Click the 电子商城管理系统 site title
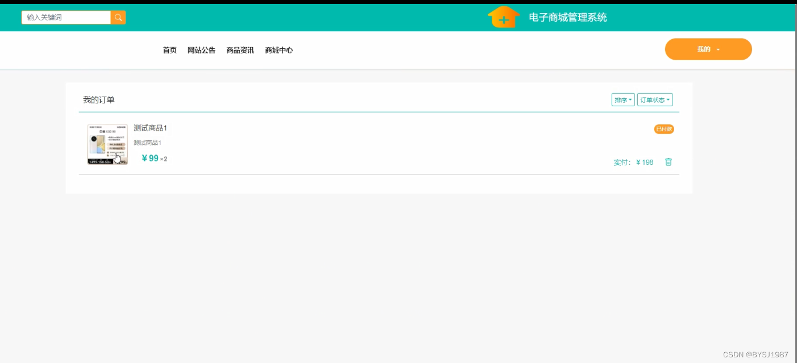The height and width of the screenshot is (363, 797). coord(568,18)
